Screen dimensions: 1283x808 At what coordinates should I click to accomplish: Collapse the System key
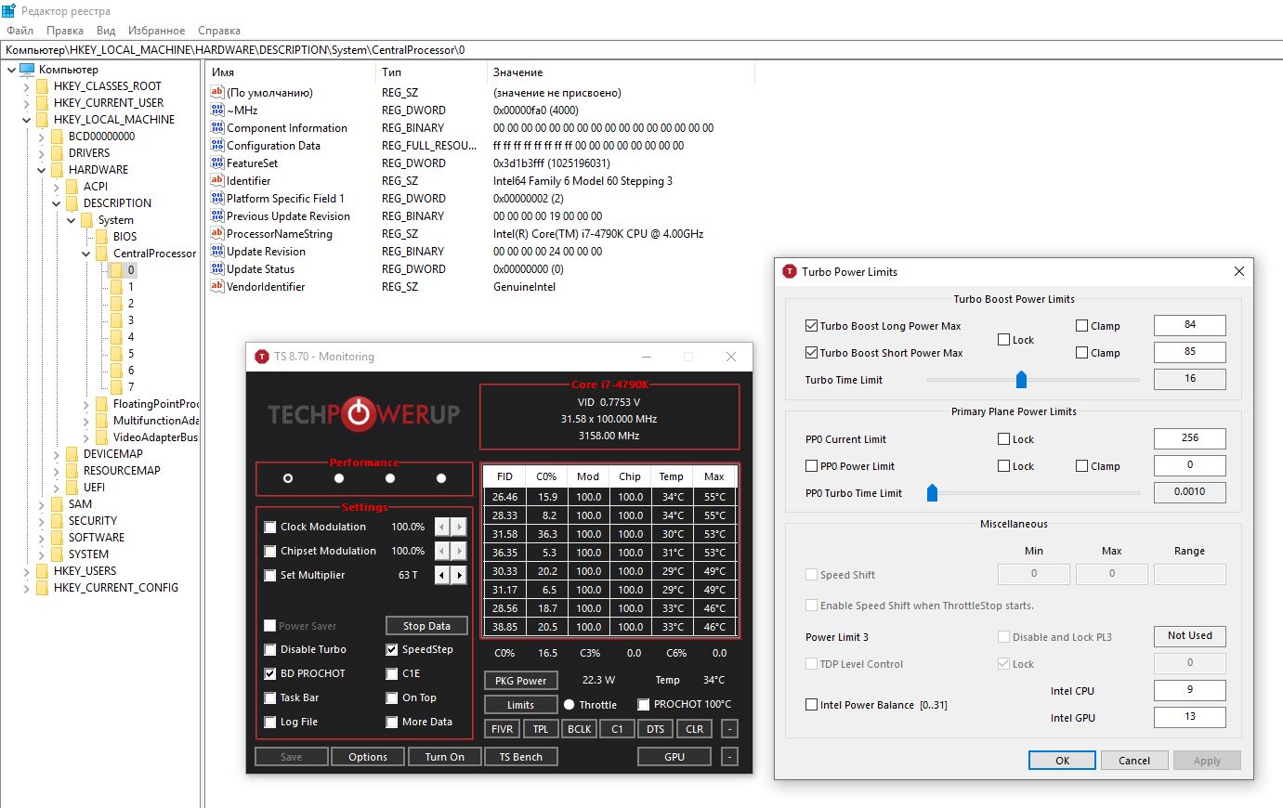coord(72,220)
